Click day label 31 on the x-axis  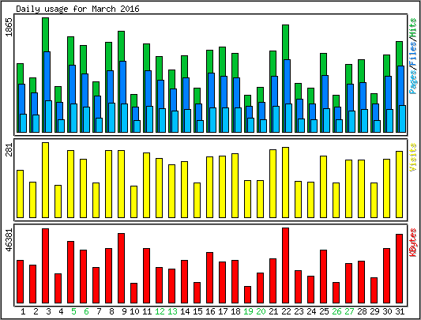coord(400,311)
